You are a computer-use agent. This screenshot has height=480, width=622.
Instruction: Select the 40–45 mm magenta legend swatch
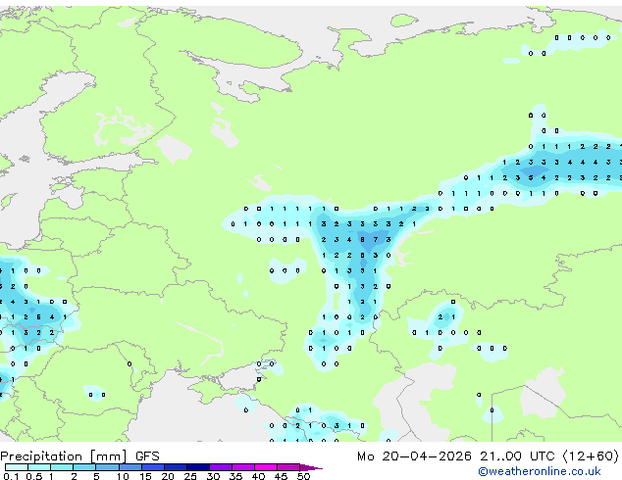tap(266, 467)
